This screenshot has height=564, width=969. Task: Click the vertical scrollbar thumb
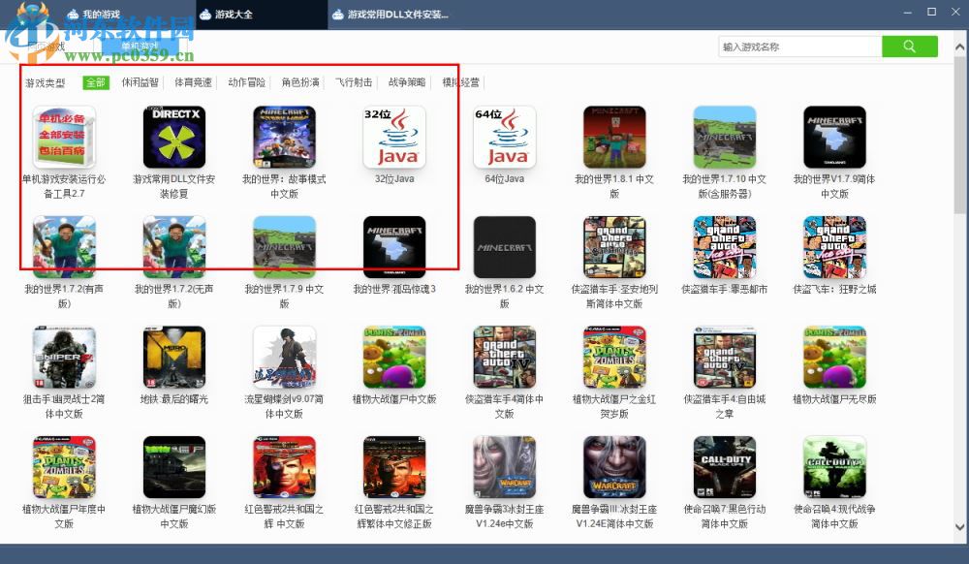click(959, 135)
